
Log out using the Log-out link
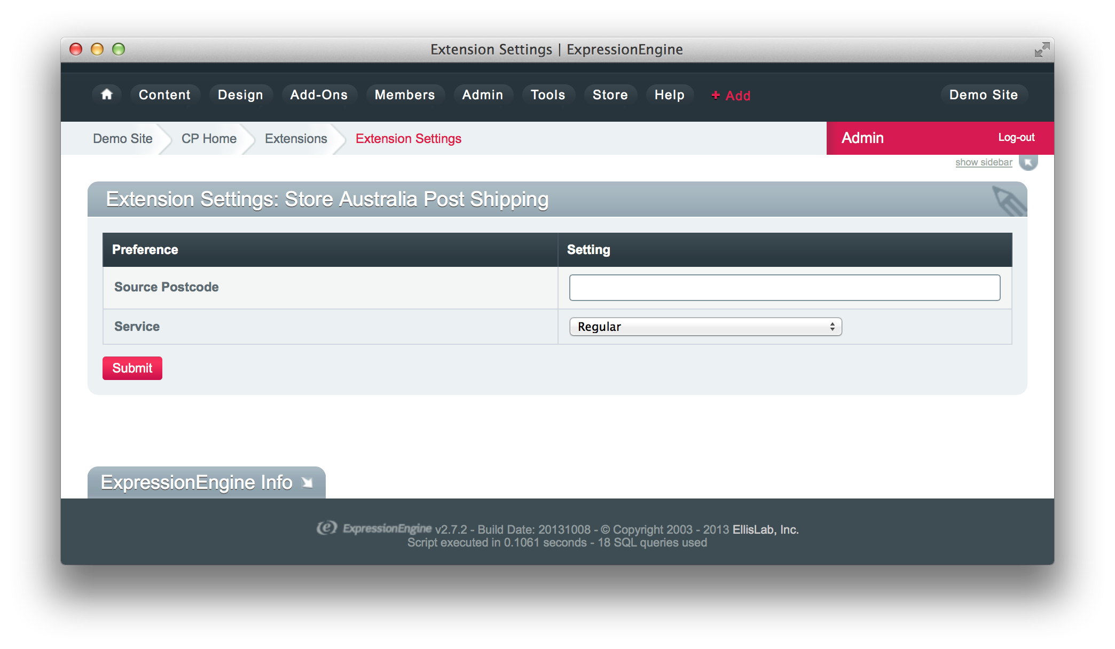(x=1016, y=137)
